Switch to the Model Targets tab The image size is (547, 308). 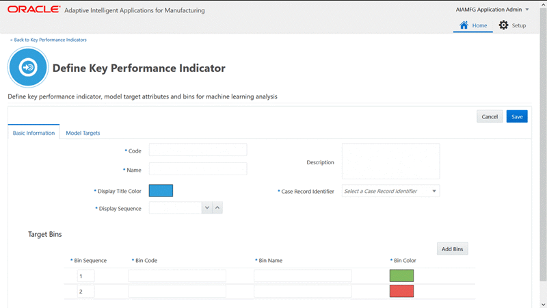(83, 133)
